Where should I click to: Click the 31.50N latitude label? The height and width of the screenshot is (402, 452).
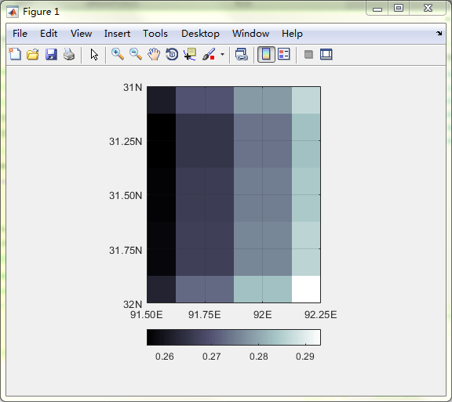[126, 196]
